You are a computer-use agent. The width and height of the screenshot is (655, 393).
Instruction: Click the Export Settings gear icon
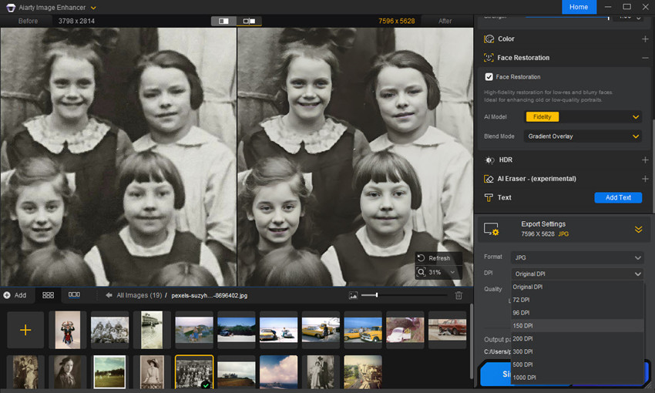point(492,229)
